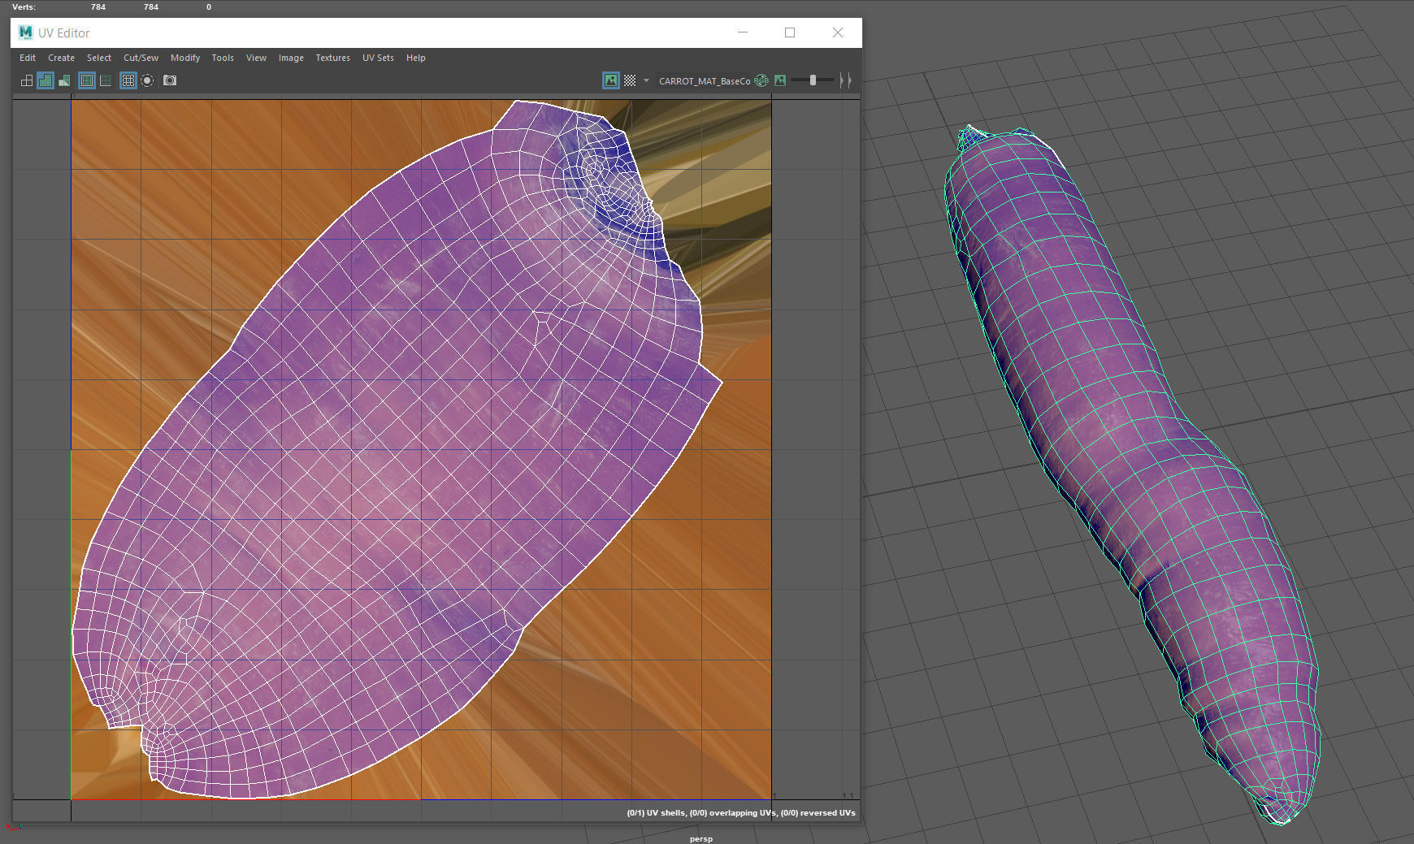Toggle UV distortion display icon
The height and width of the screenshot is (844, 1414).
click(x=64, y=80)
